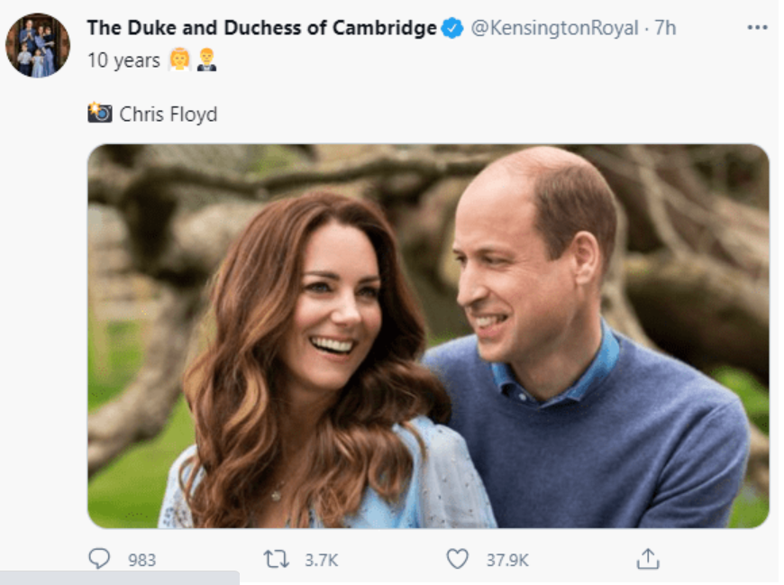The image size is (784, 585).
Task: Click the camera emoji before Chris Floyd
Action: point(99,113)
